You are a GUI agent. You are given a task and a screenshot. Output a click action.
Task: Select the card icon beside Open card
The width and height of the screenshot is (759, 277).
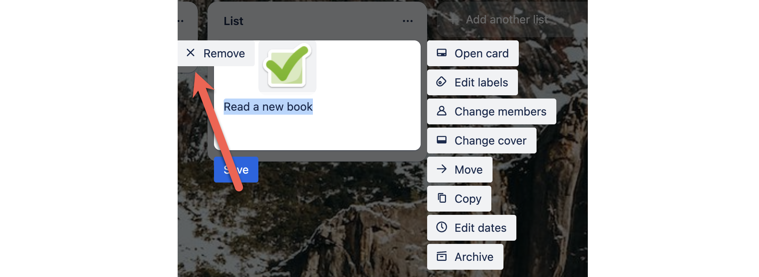(x=442, y=52)
